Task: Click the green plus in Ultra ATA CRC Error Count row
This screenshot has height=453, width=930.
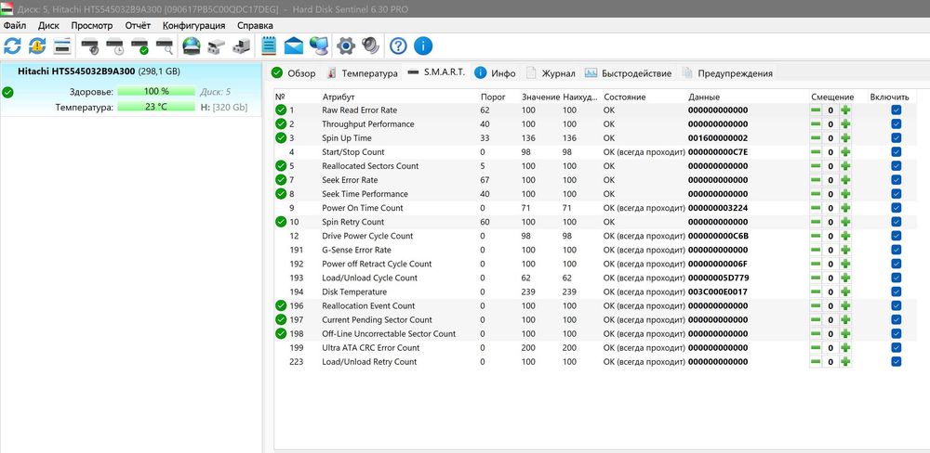Action: tap(845, 347)
